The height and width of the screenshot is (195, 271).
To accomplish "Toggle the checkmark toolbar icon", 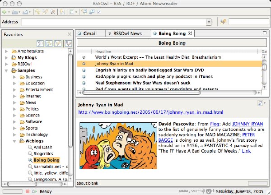I will pyautogui.click(x=99, y=12).
